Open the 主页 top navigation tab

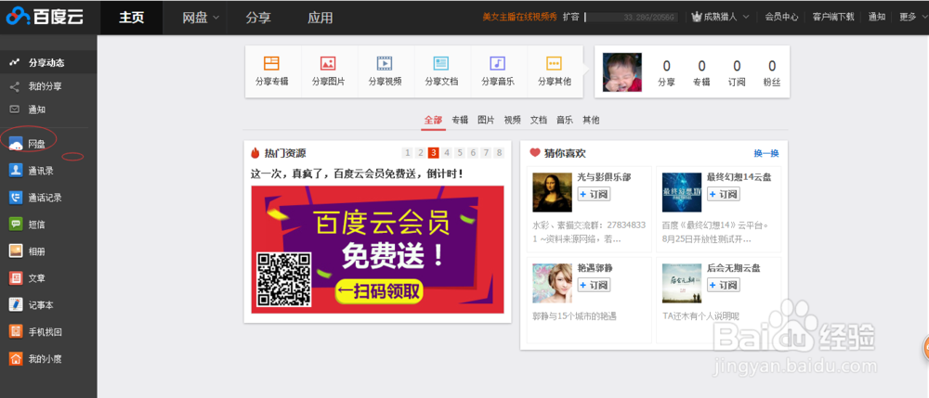click(x=132, y=17)
